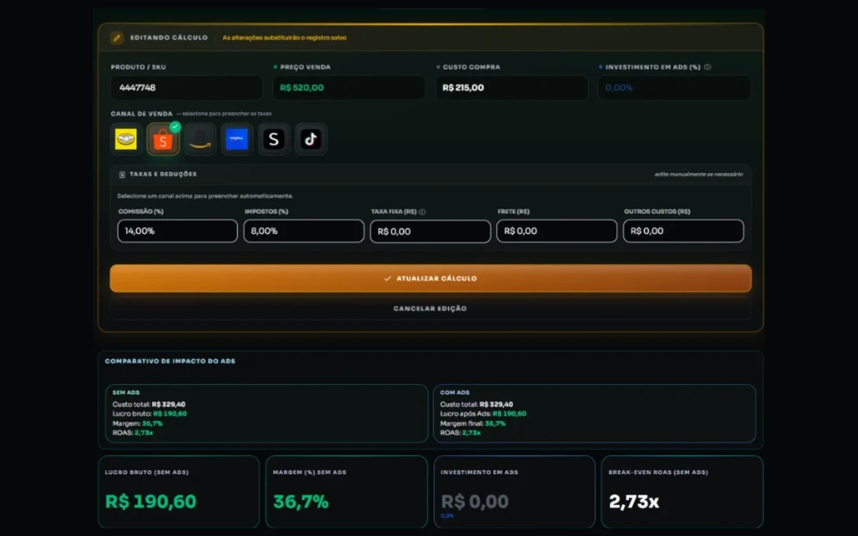Click the Investimento em Ads value R$ 0,00
This screenshot has width=858, height=536.
click(475, 501)
